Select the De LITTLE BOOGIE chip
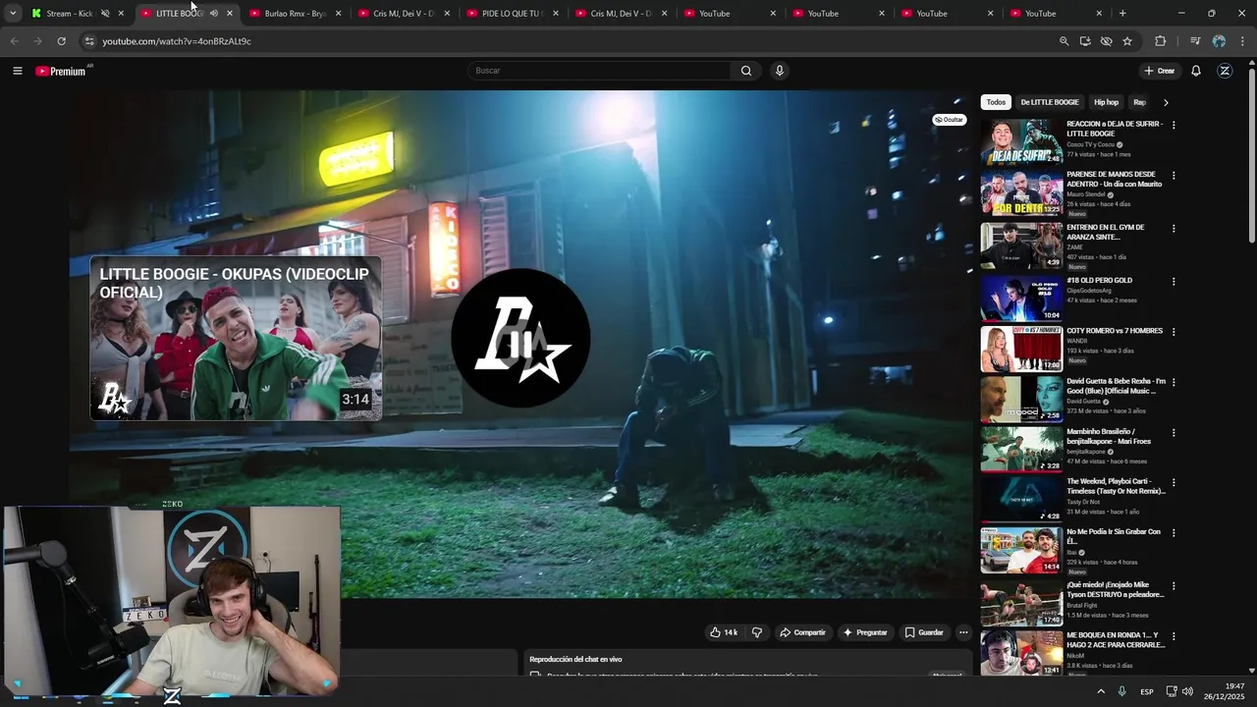1257x707 pixels. pos(1050,102)
